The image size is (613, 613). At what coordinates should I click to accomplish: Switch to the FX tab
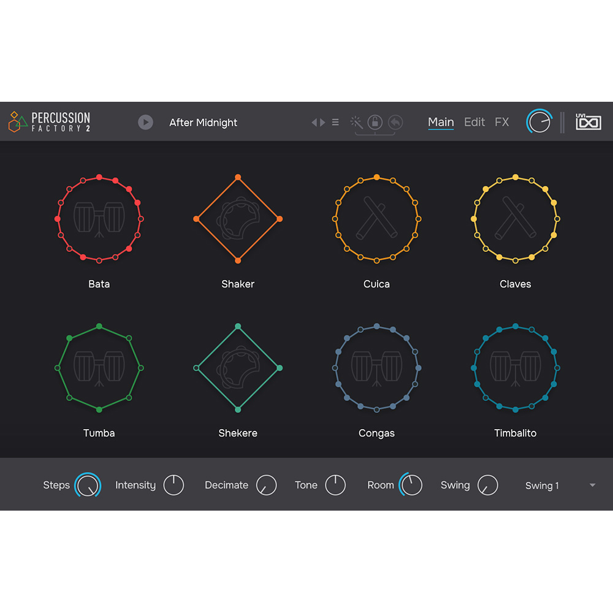(x=501, y=123)
